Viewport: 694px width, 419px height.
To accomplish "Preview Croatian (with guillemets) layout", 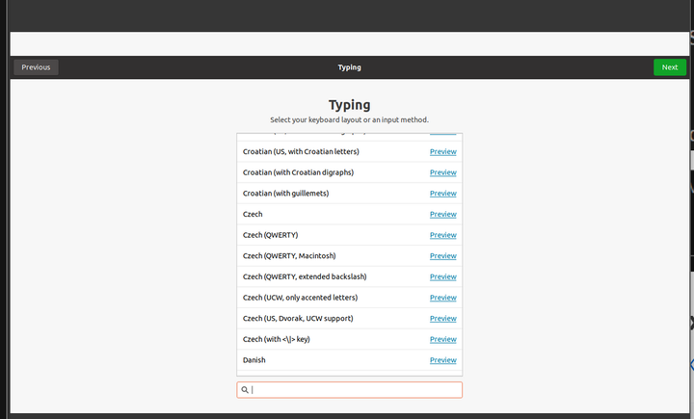I will pyautogui.click(x=442, y=194).
